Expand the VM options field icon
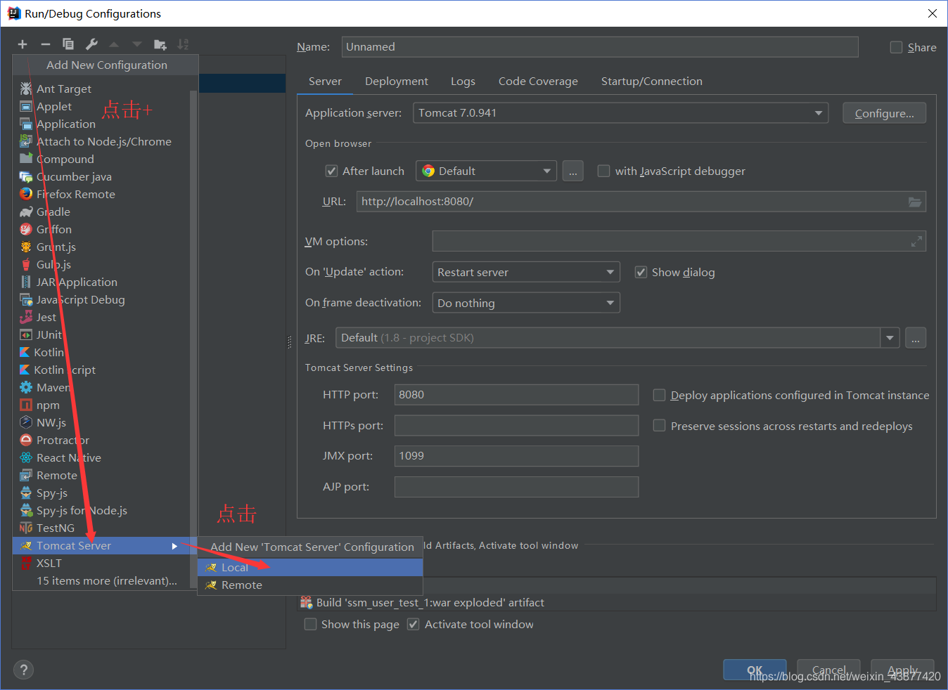This screenshot has height=690, width=948. pyautogui.click(x=916, y=242)
